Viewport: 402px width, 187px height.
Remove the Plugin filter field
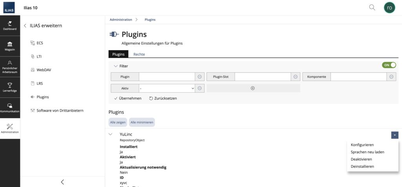pyautogui.click(x=199, y=77)
